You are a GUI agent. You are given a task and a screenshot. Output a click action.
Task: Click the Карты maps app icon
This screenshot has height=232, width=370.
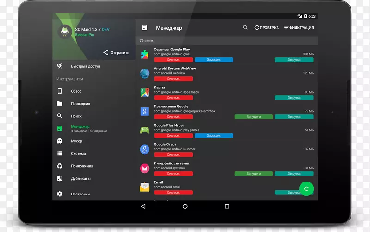(145, 92)
